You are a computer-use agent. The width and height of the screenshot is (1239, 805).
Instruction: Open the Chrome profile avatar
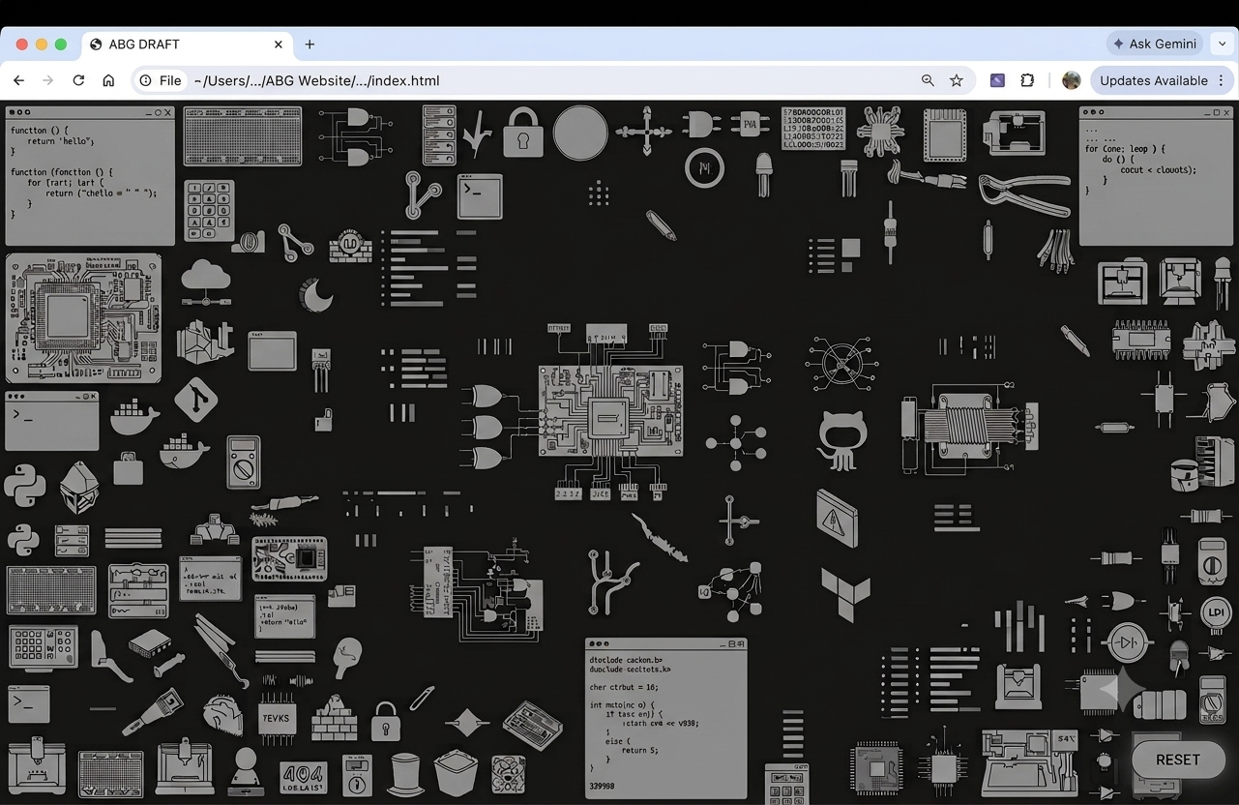pos(1071,80)
